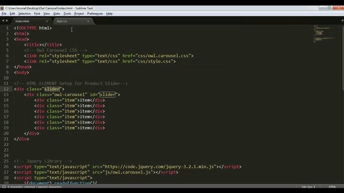Click the css/owl.carousel.css href value
344x193 pixels.
coord(163,56)
